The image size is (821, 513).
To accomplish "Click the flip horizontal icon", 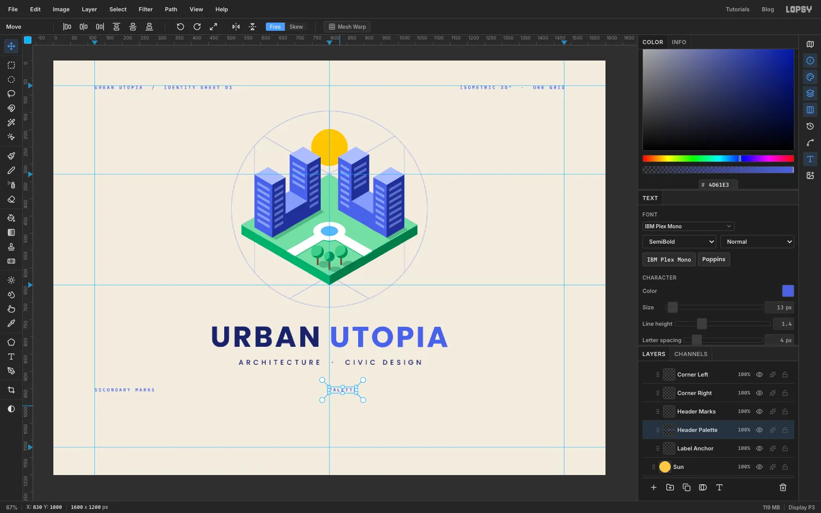I will (x=236, y=27).
